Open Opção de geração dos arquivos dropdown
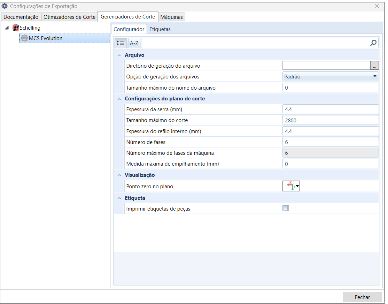Image resolution: width=388 pixels, height=304 pixels. tap(330, 77)
